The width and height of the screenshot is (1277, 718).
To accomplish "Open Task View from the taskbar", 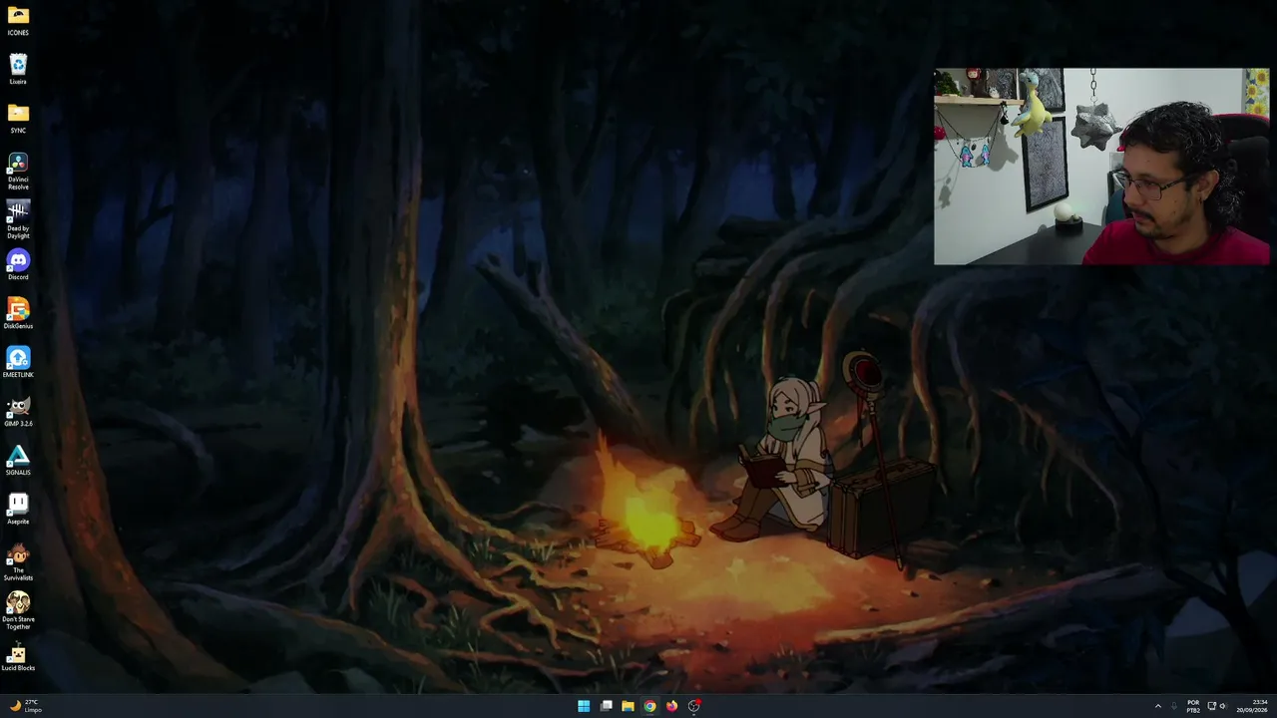I will [x=606, y=706].
